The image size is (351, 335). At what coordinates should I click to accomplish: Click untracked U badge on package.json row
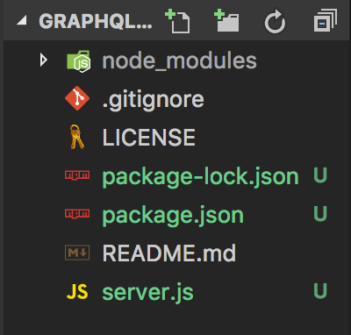[x=320, y=214]
